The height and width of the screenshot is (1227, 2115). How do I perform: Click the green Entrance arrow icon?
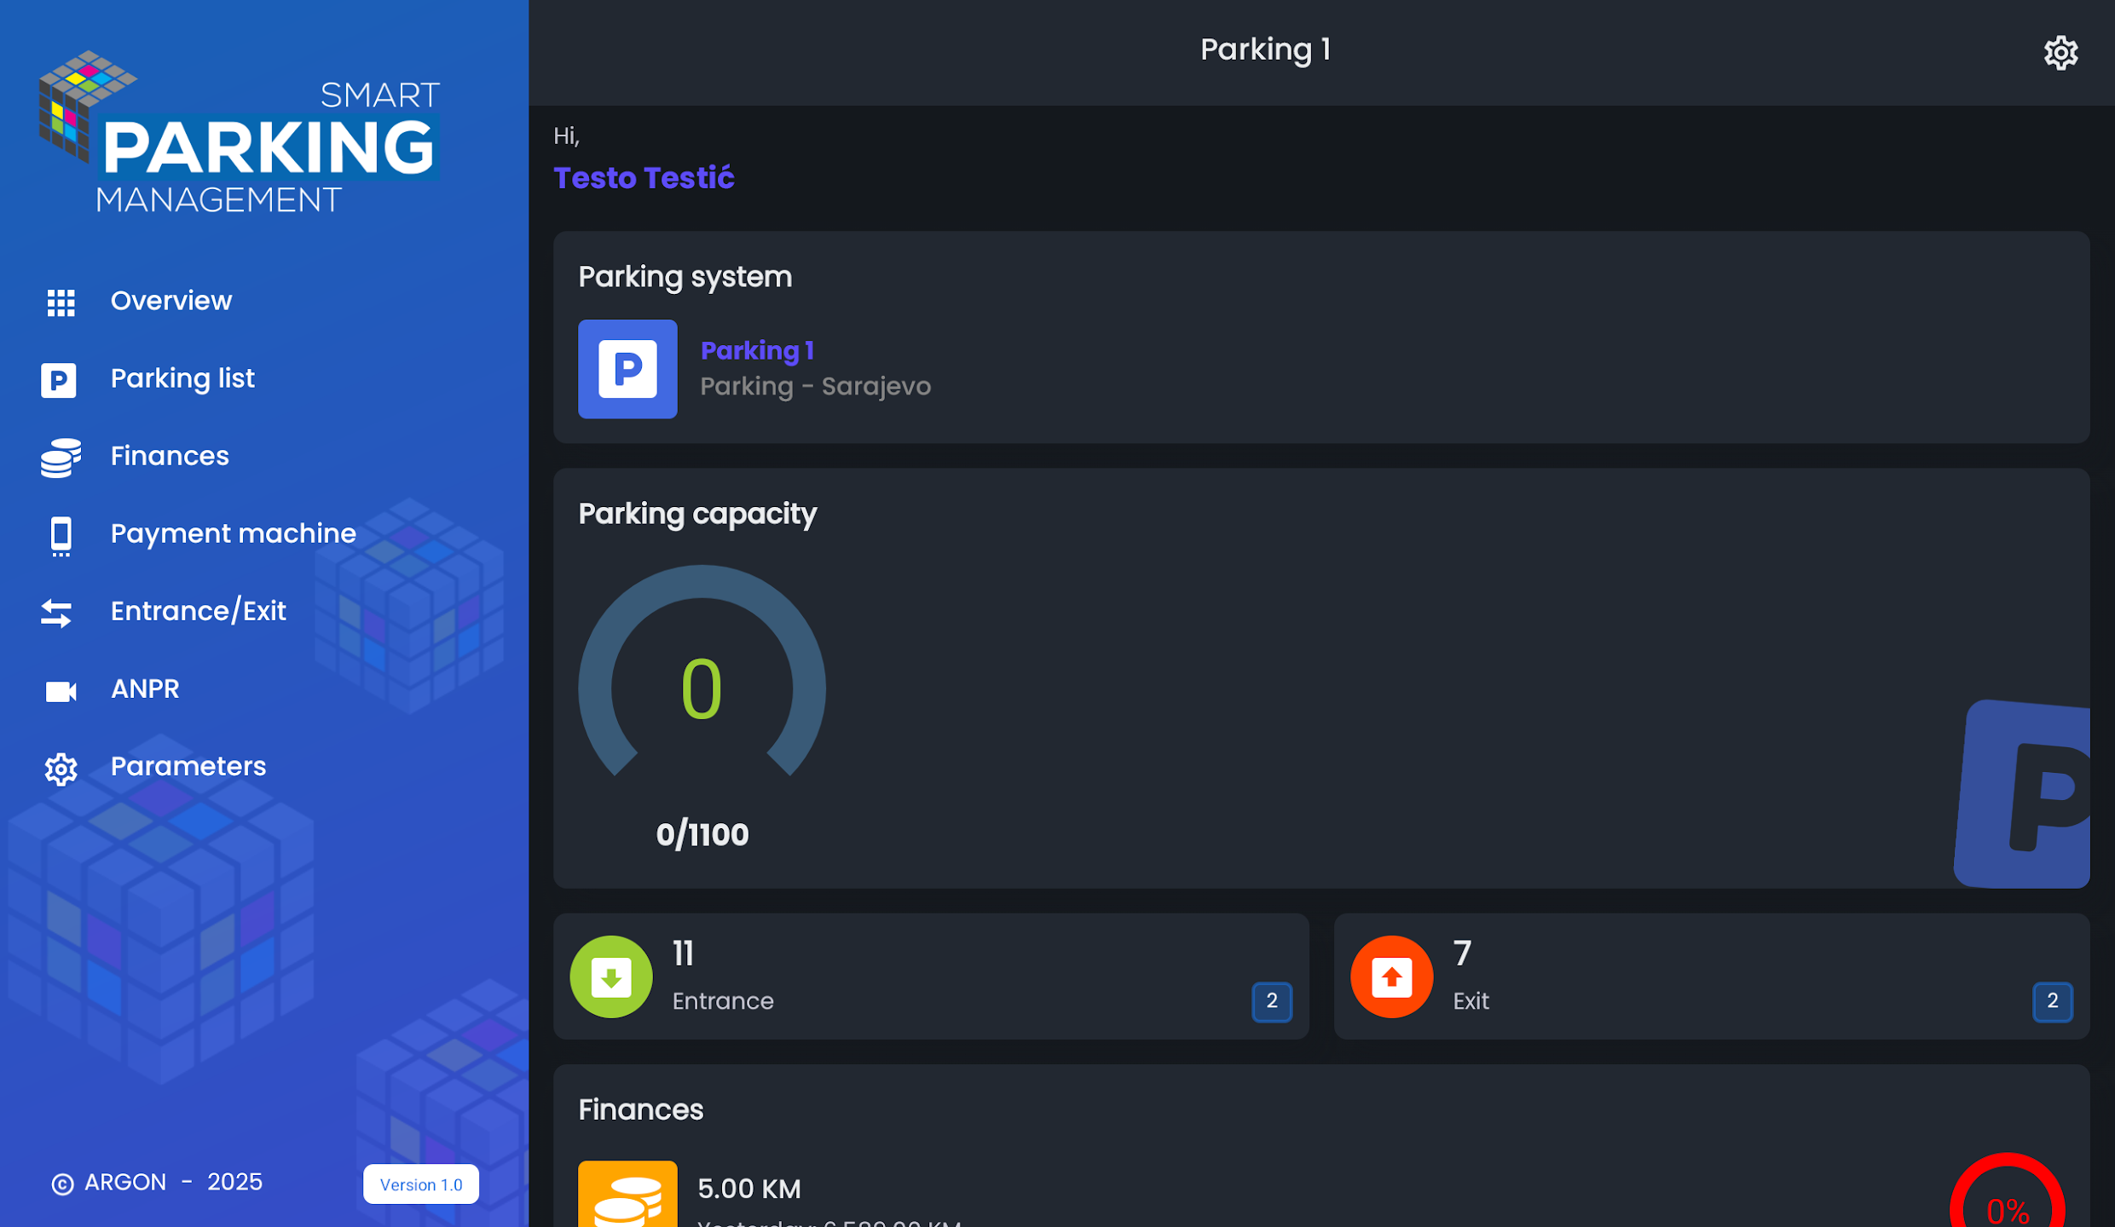(x=611, y=976)
